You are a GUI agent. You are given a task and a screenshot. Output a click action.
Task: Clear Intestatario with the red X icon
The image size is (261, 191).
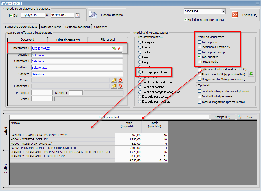pyautogui.click(x=119, y=48)
